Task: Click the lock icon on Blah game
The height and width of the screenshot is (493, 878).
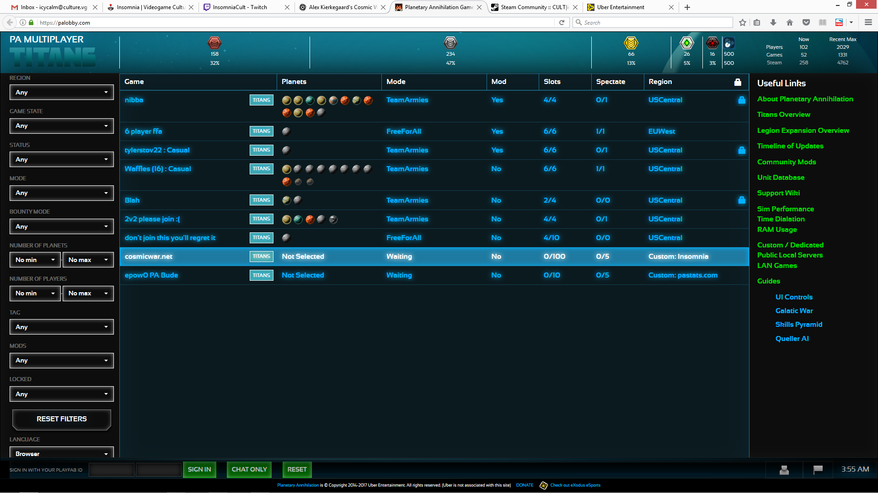Action: point(742,200)
